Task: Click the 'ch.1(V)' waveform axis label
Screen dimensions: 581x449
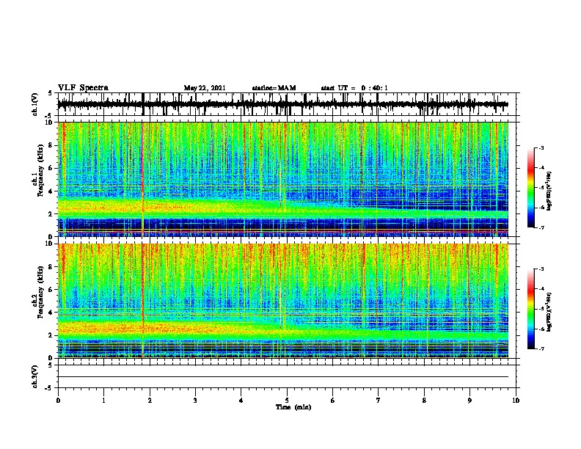Action: 34,104
